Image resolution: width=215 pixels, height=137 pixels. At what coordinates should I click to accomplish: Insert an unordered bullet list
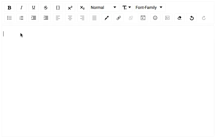(9, 18)
